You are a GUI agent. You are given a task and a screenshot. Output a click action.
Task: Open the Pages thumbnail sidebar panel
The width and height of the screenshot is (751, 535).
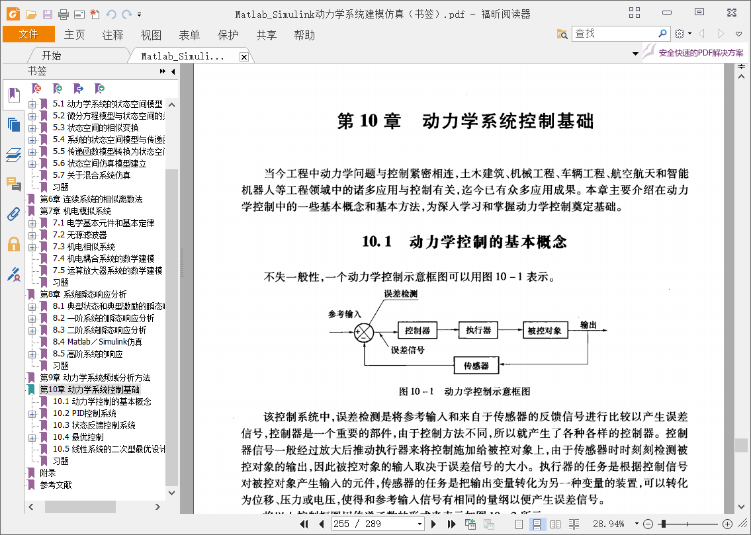click(x=14, y=125)
